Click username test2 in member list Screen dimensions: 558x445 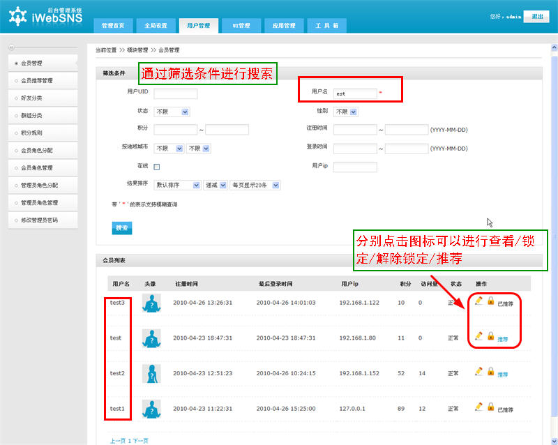pyautogui.click(x=117, y=373)
